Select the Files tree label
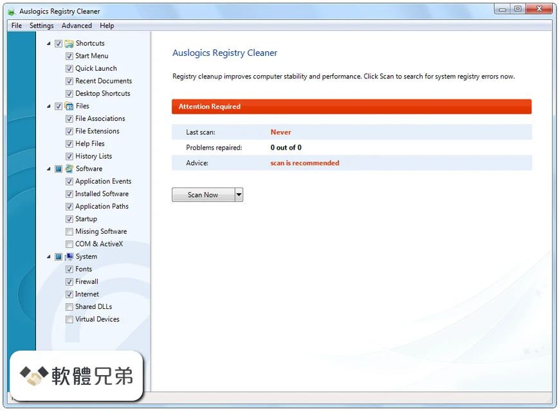The width and height of the screenshot is (559, 411). point(82,106)
